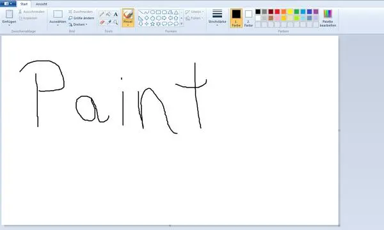Screen dimensions: 384x230
Task: Expand the Auswählen dropdown arrow
Action: click(x=58, y=25)
